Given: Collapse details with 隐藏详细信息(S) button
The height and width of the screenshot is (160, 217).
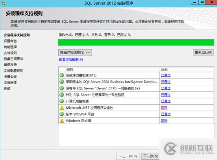Looking at the screenshot, I should (75, 53).
